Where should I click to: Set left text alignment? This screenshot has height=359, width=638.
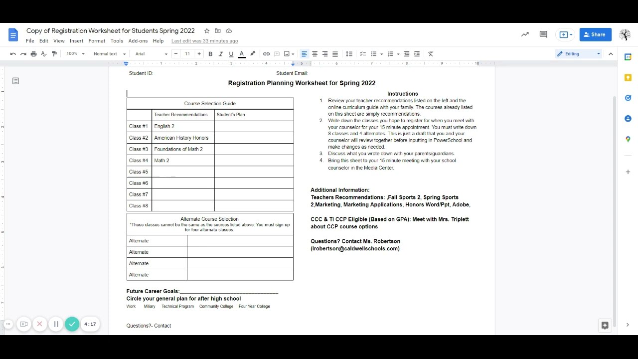304,54
